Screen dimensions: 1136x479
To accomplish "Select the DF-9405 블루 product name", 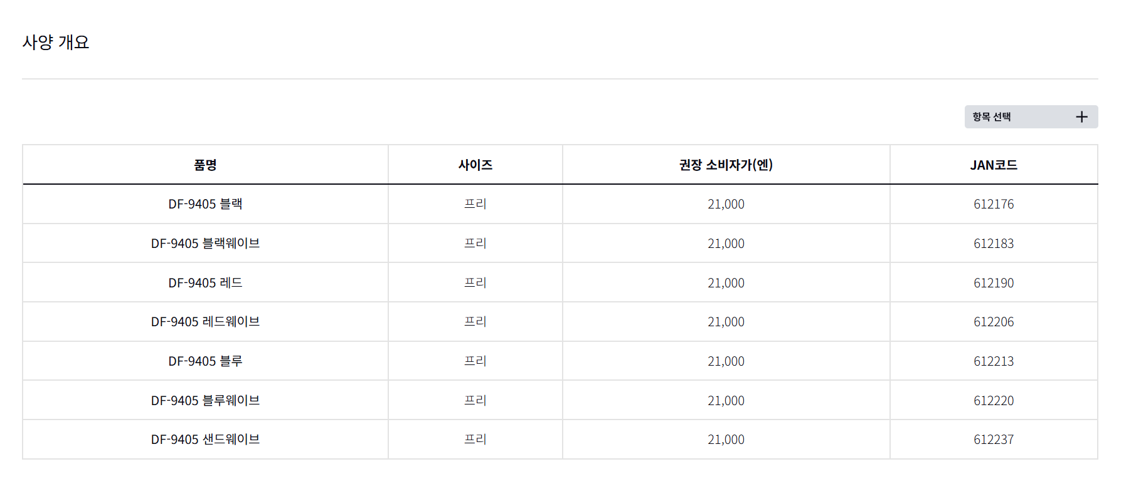I will 205,361.
